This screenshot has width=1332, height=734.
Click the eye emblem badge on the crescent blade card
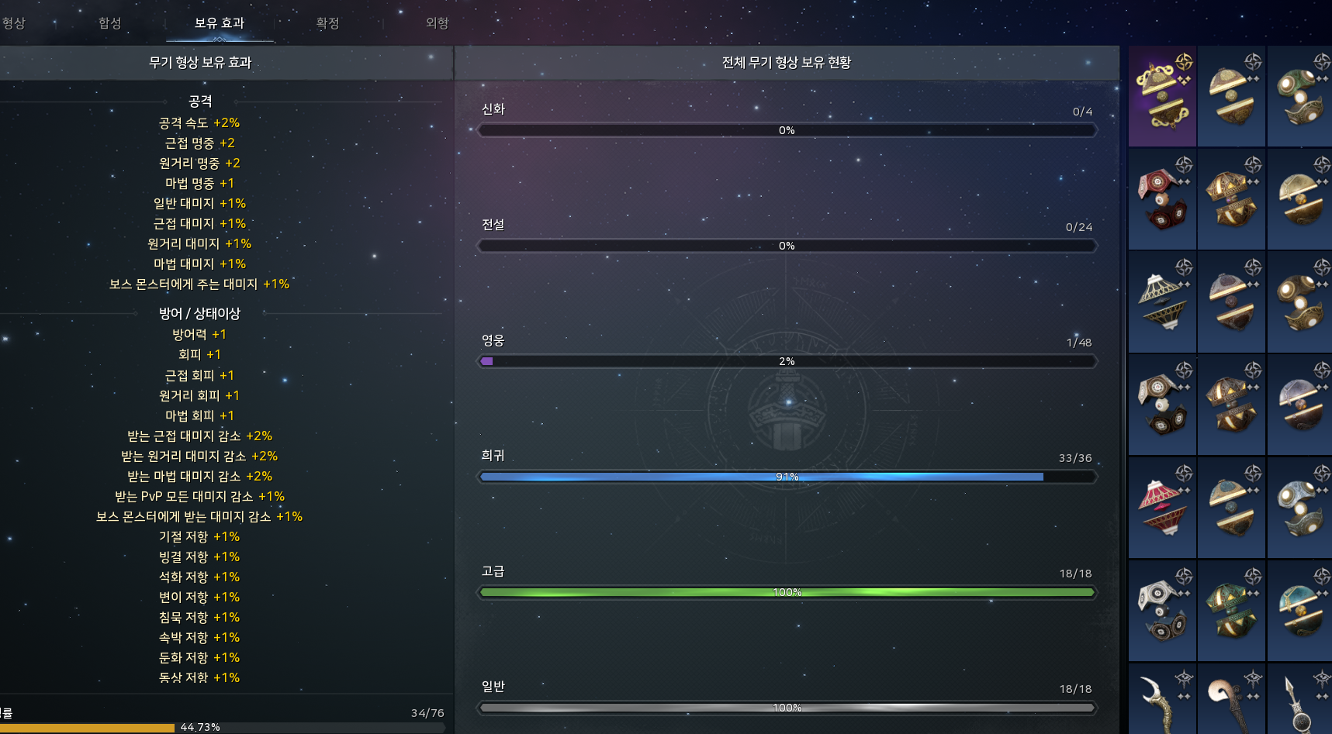[x=1184, y=679]
